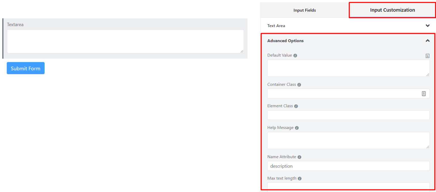Click the Element Class input field
This screenshot has height=192, width=436.
click(x=348, y=115)
